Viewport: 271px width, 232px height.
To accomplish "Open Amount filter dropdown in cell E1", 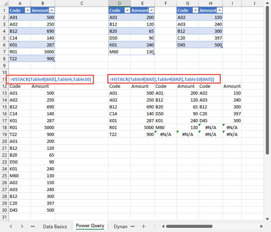I will [151, 10].
